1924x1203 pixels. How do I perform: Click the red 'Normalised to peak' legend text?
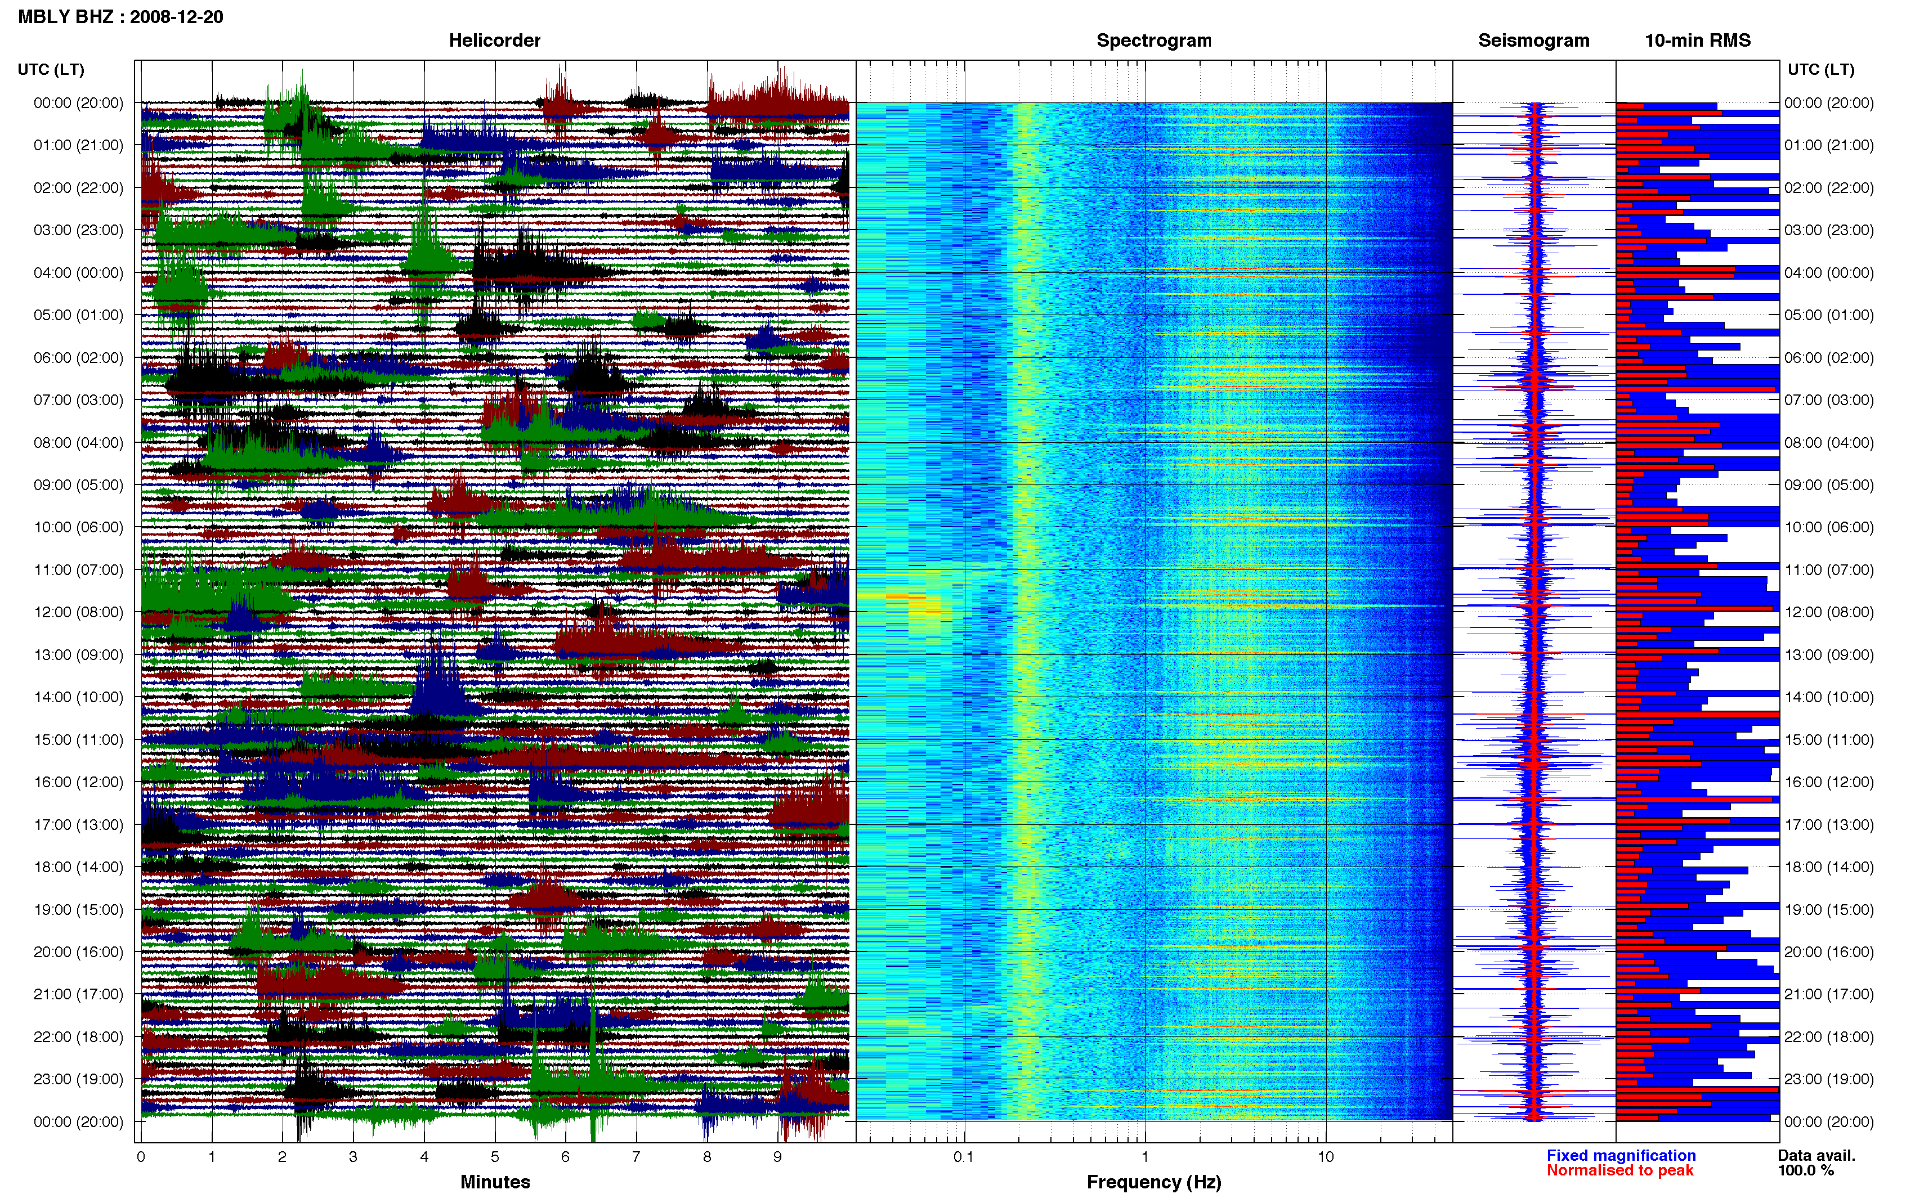(x=1620, y=1170)
